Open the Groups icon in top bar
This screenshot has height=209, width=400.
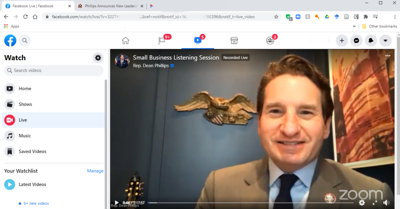(270, 41)
